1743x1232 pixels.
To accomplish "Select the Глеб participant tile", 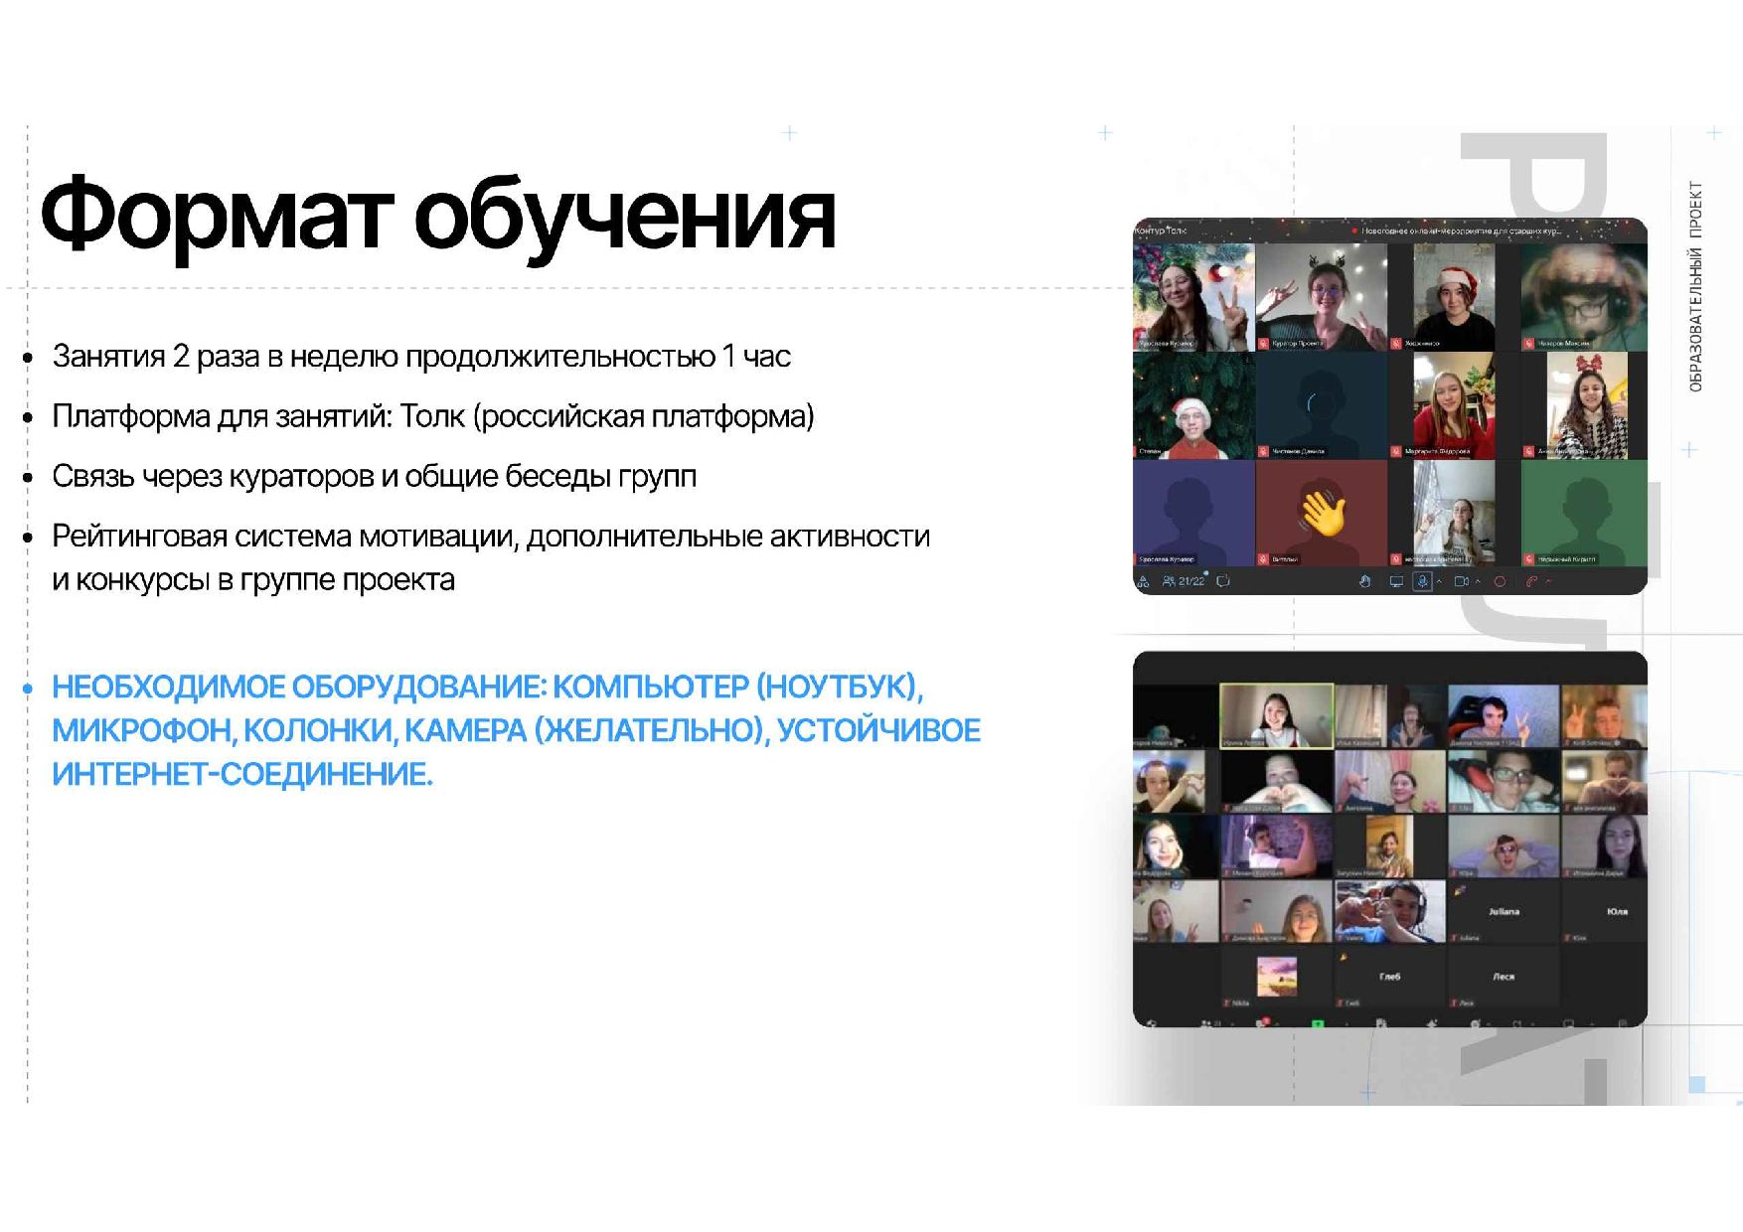I will 1389,977.
